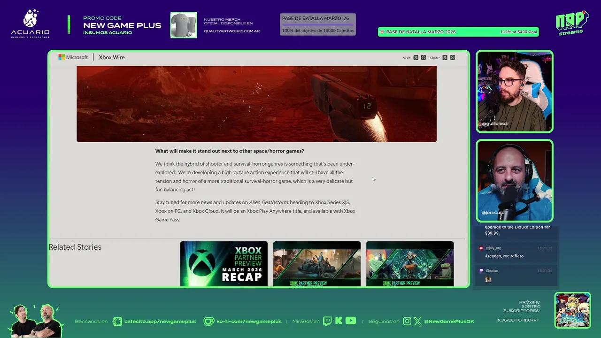Click the italic "Alien Deathstorm" title in the article
601x338 pixels.
coord(269,202)
